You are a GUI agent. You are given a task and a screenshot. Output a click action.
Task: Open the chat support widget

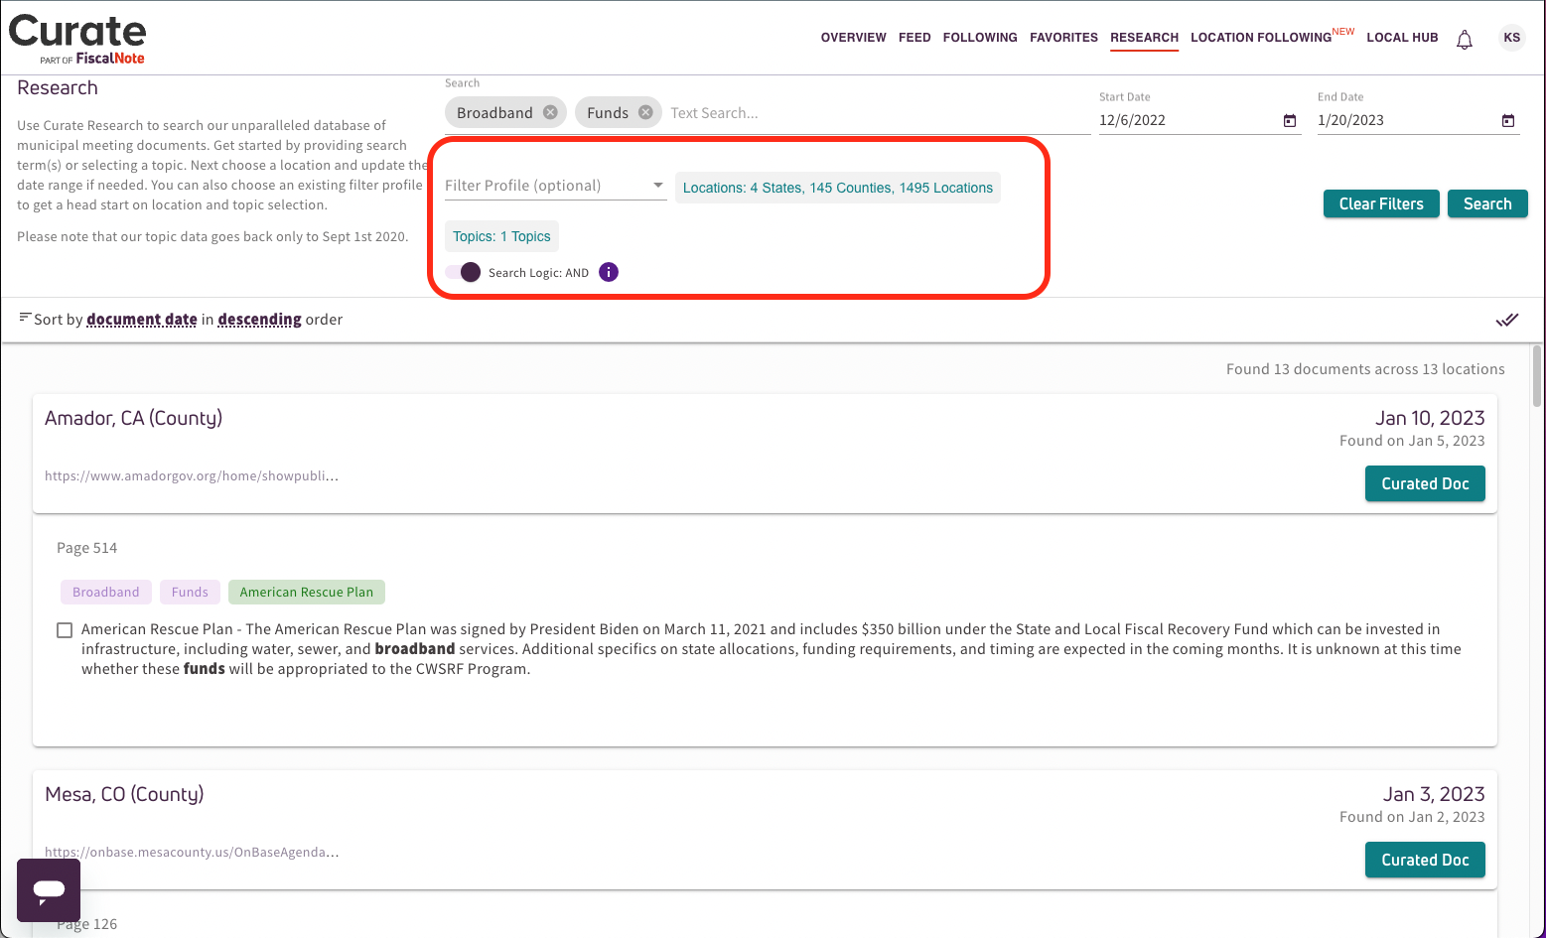[x=49, y=890]
